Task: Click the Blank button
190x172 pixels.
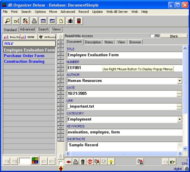Action: pyautogui.click(x=174, y=36)
